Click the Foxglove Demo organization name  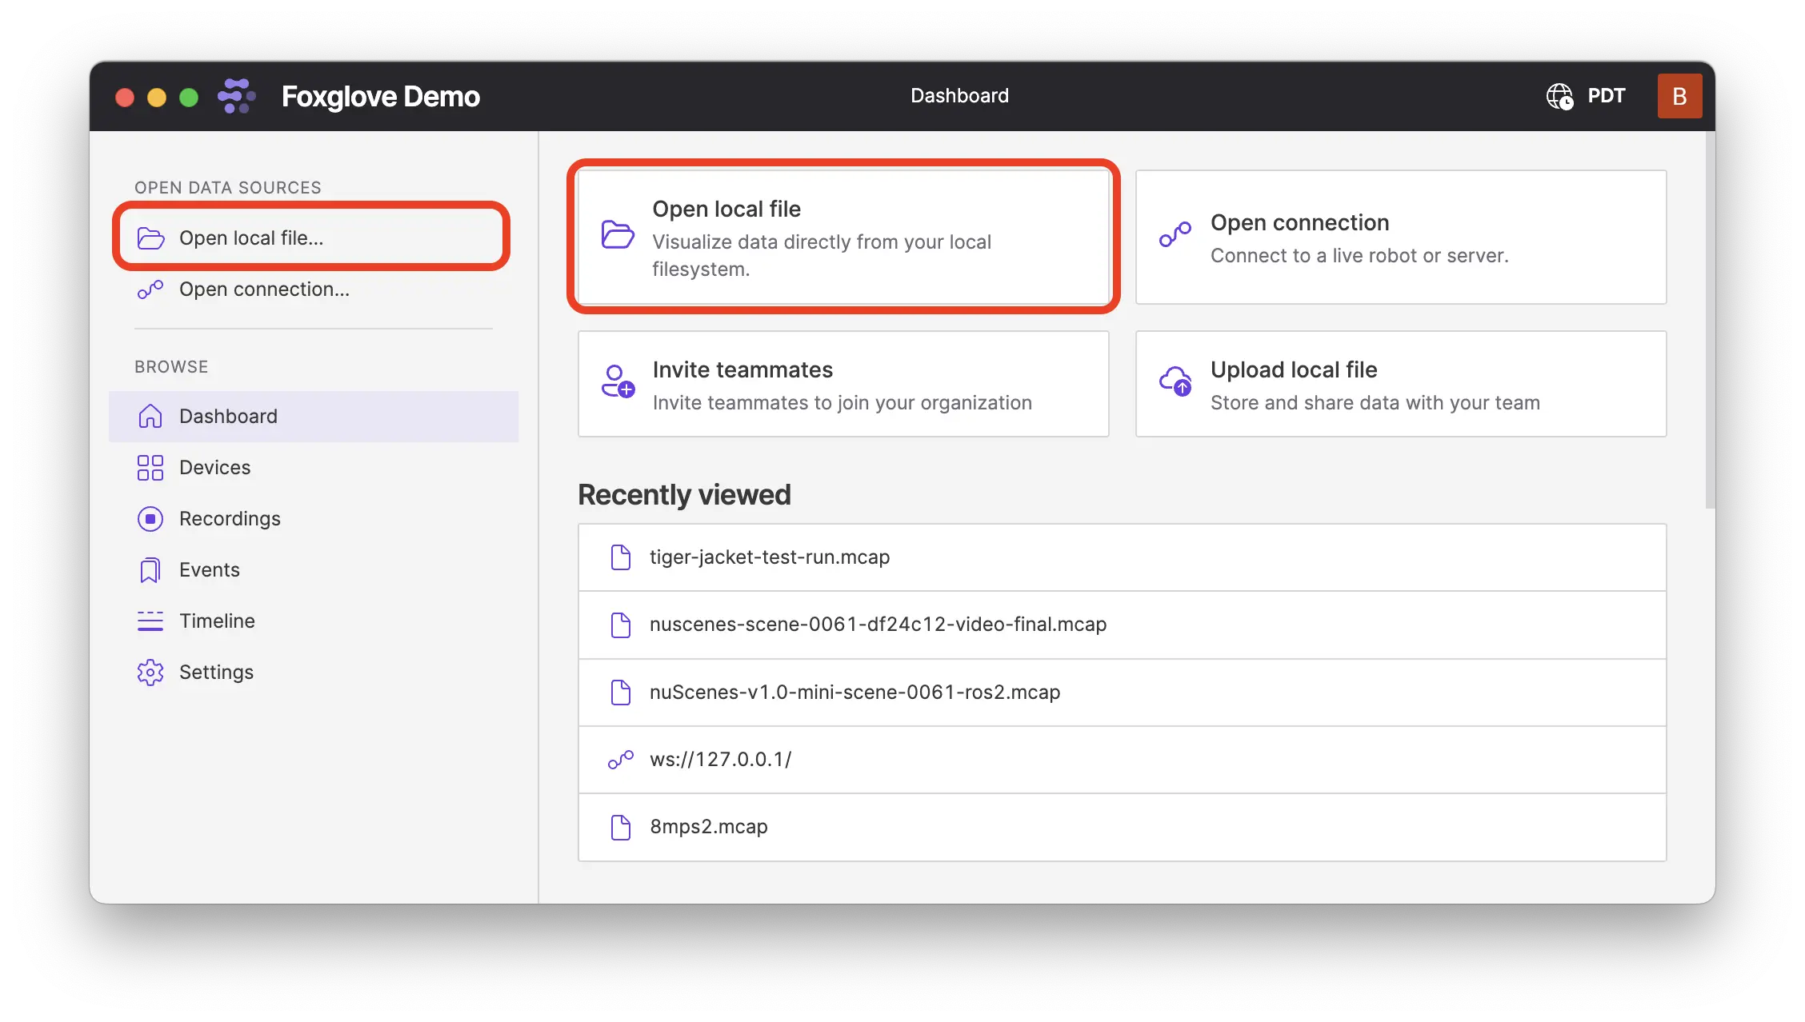[x=381, y=96]
